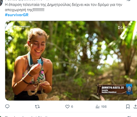
Task: Open the reply speech bubble icon
Action: [7, 106]
